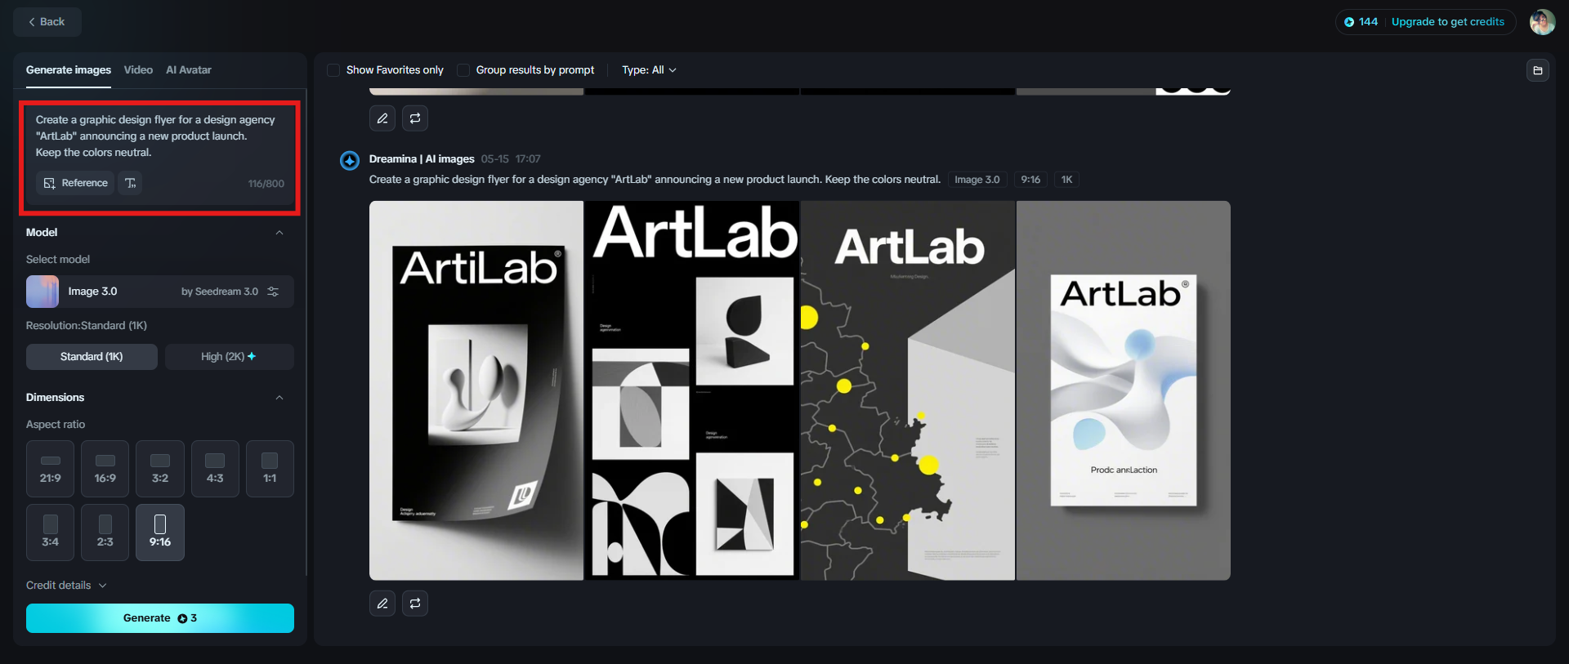1569x664 pixels.
Task: Select Standard (1K) resolution
Action: pyautogui.click(x=92, y=357)
